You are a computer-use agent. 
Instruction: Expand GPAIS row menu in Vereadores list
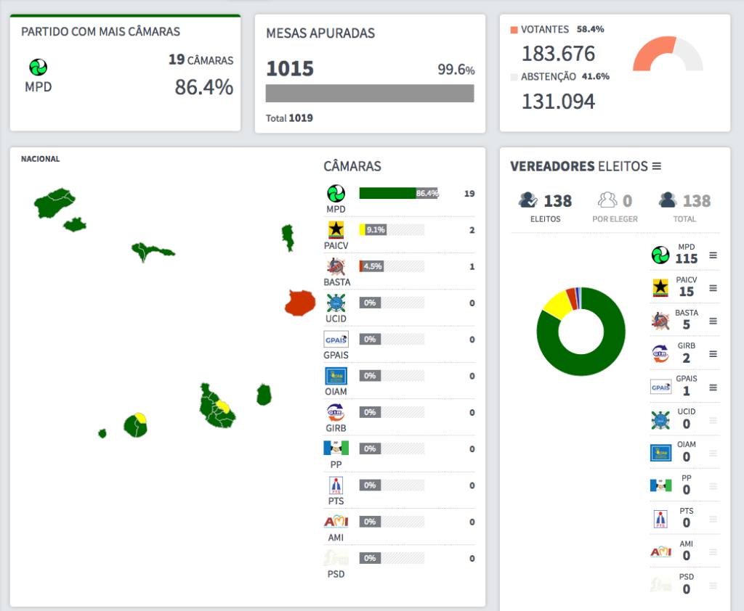713,387
